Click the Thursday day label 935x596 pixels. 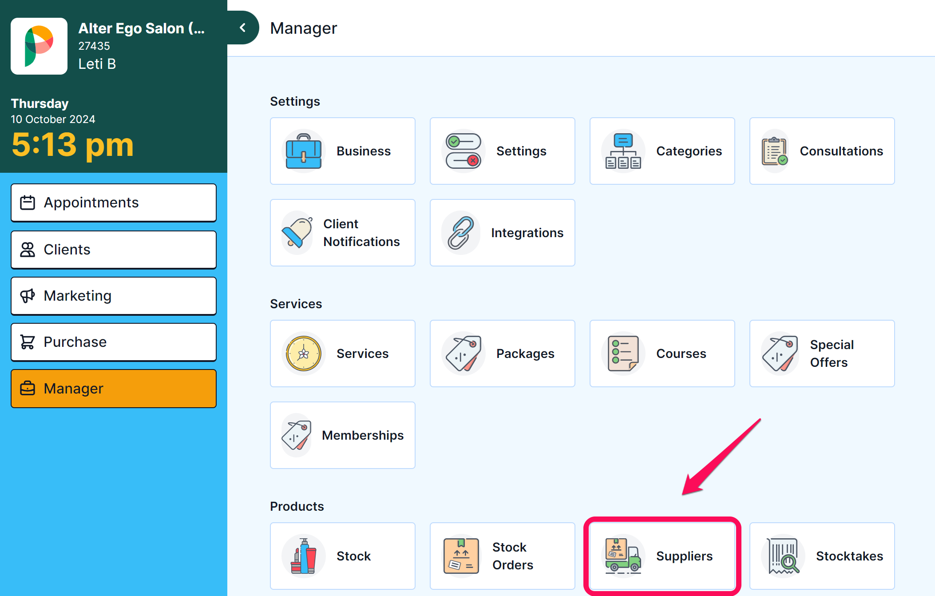(x=40, y=103)
